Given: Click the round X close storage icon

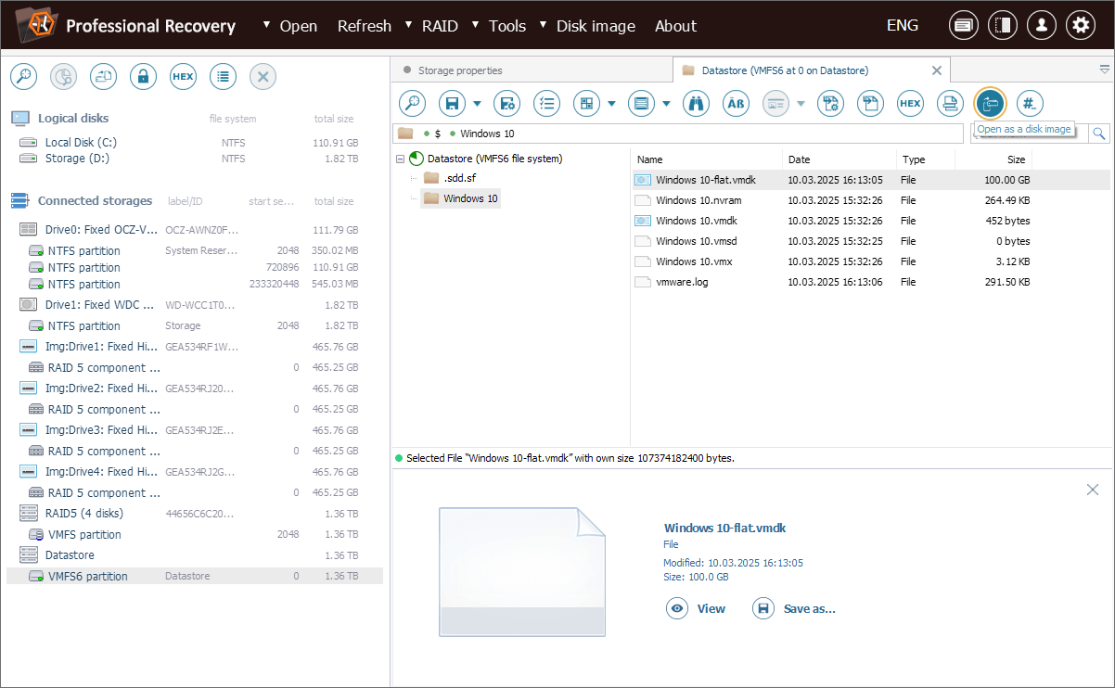Looking at the screenshot, I should coord(263,77).
